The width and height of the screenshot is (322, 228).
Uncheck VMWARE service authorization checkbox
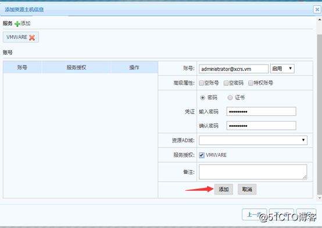point(202,155)
